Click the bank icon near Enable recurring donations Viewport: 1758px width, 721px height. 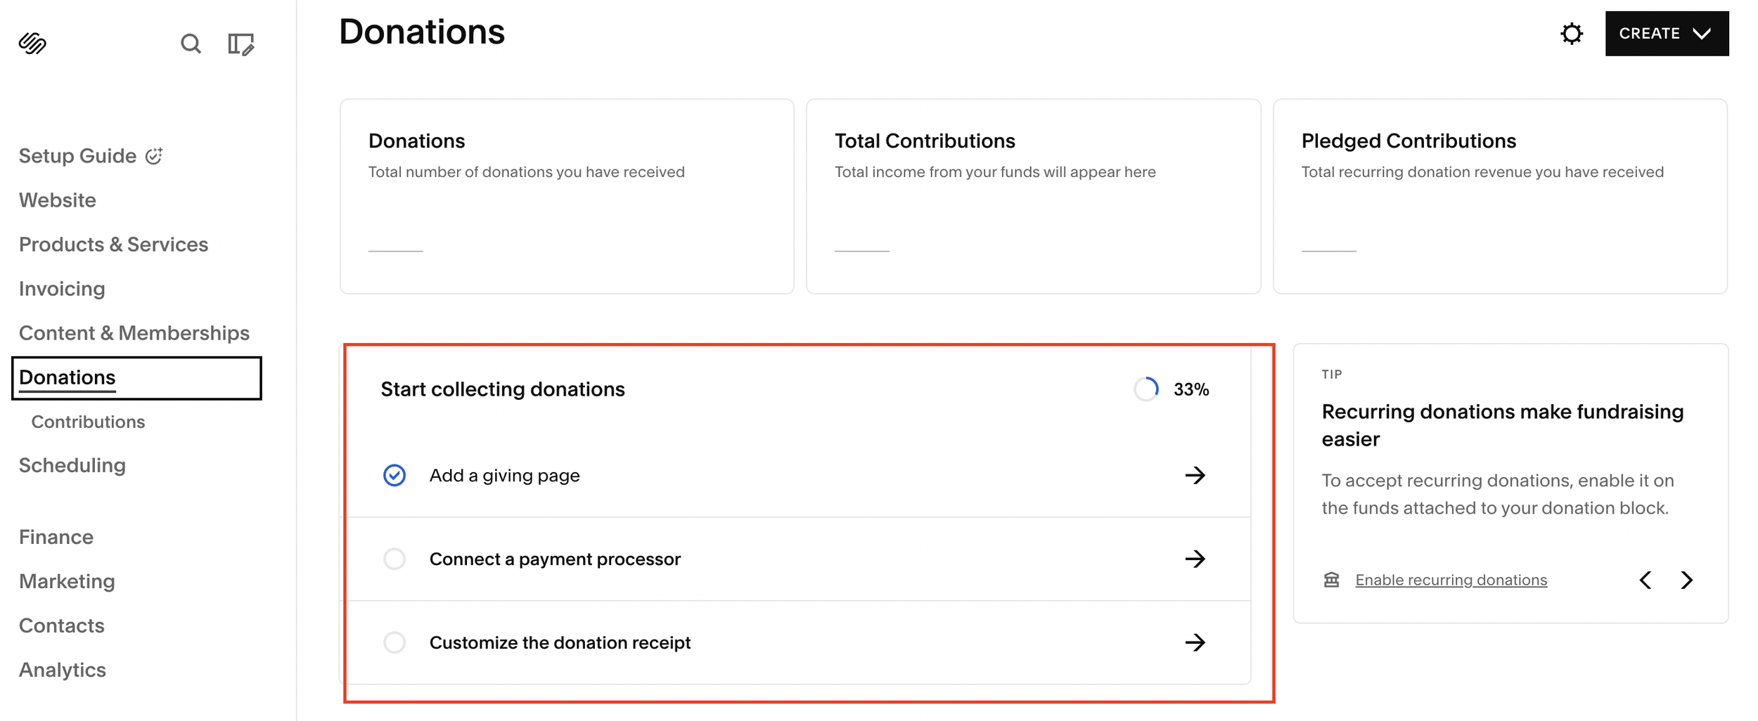click(1331, 580)
